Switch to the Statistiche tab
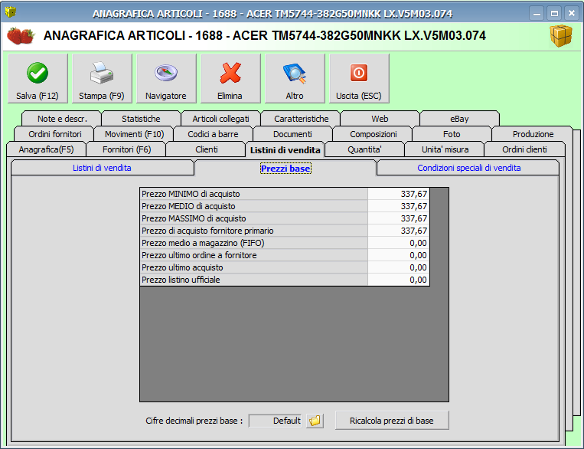Image resolution: width=584 pixels, height=449 pixels. (x=141, y=119)
